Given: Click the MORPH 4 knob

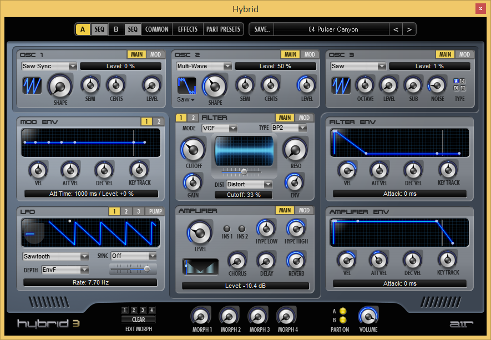Looking at the screenshot, I should 287,316.
